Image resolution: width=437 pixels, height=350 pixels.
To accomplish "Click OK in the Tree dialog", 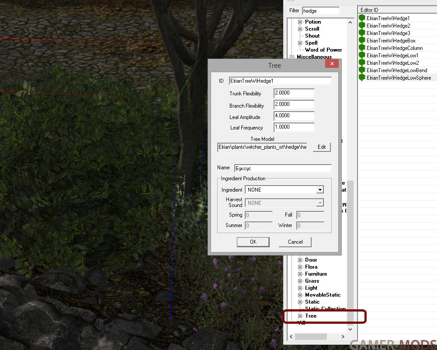I will click(x=253, y=242).
